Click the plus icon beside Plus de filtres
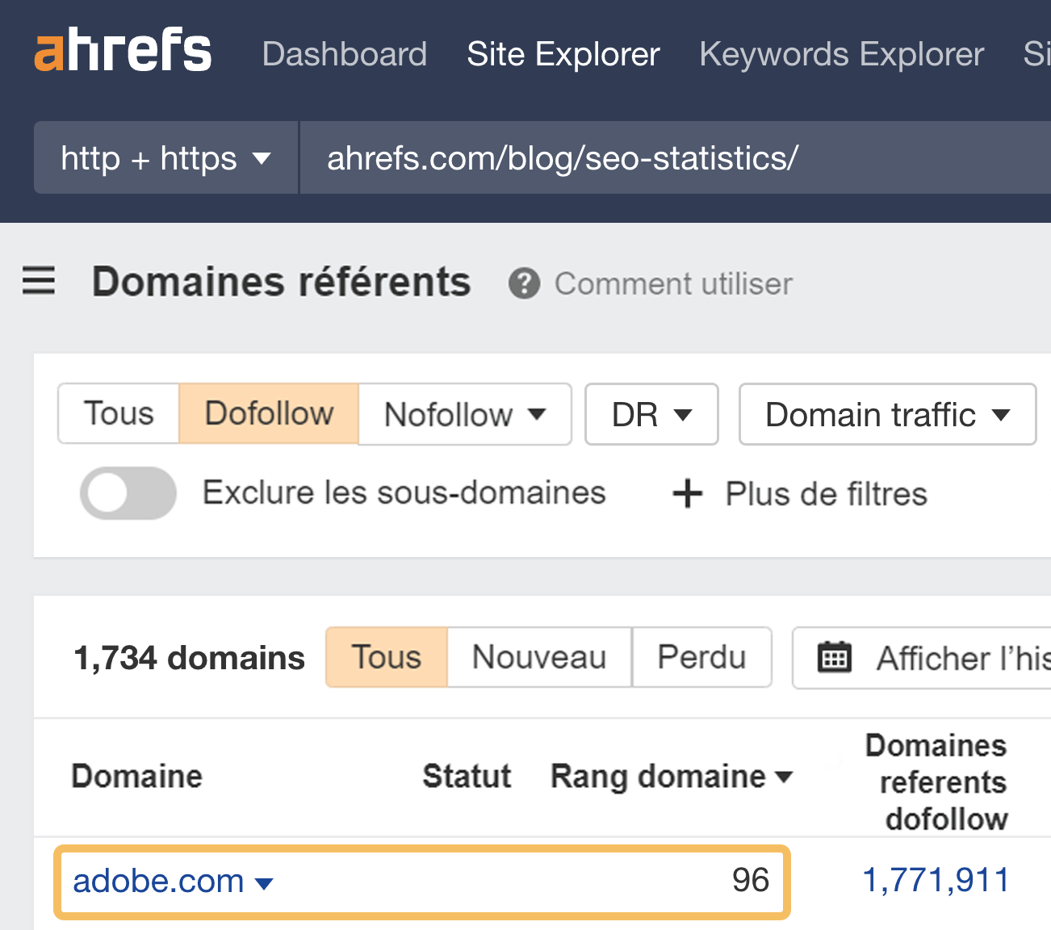This screenshot has height=930, width=1051. [x=686, y=493]
